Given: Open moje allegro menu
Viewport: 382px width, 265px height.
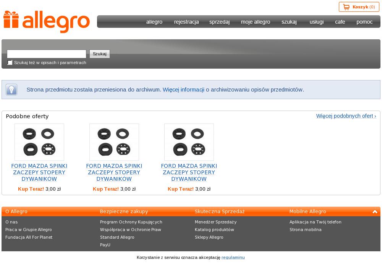Looking at the screenshot, I should 256,22.
